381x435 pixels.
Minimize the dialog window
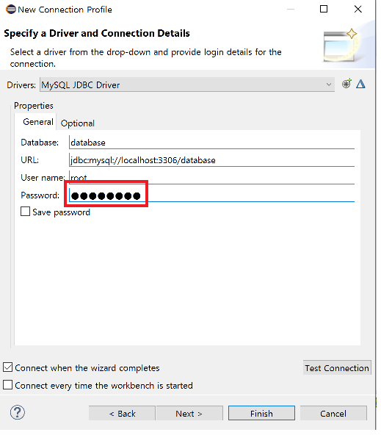(291, 9)
